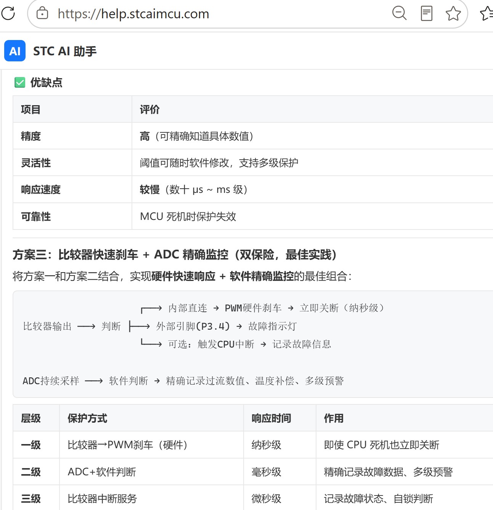The width and height of the screenshot is (493, 510).
Task: Click '外部引脚(P3.4)' in the diagram
Action: (193, 326)
